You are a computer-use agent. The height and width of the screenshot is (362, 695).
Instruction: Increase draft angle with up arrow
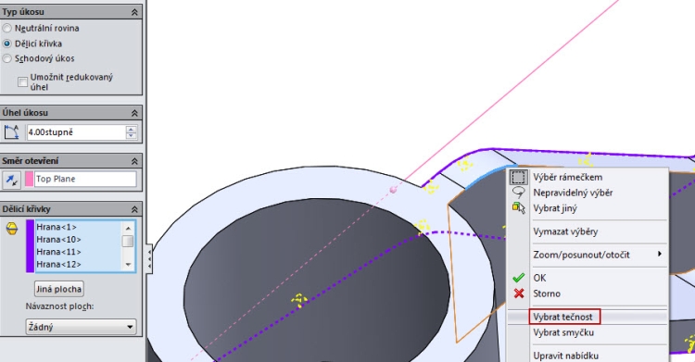point(132,129)
